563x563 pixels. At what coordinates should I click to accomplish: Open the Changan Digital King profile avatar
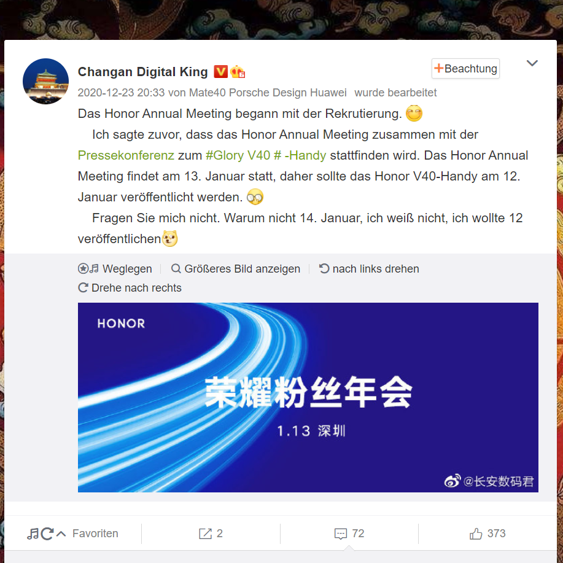pyautogui.click(x=45, y=81)
